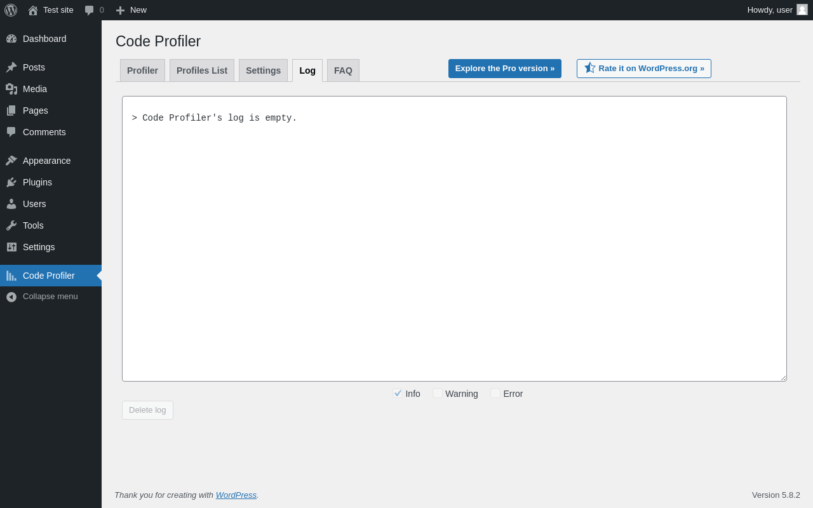Click the Collapse menu arrow icon

(x=11, y=297)
